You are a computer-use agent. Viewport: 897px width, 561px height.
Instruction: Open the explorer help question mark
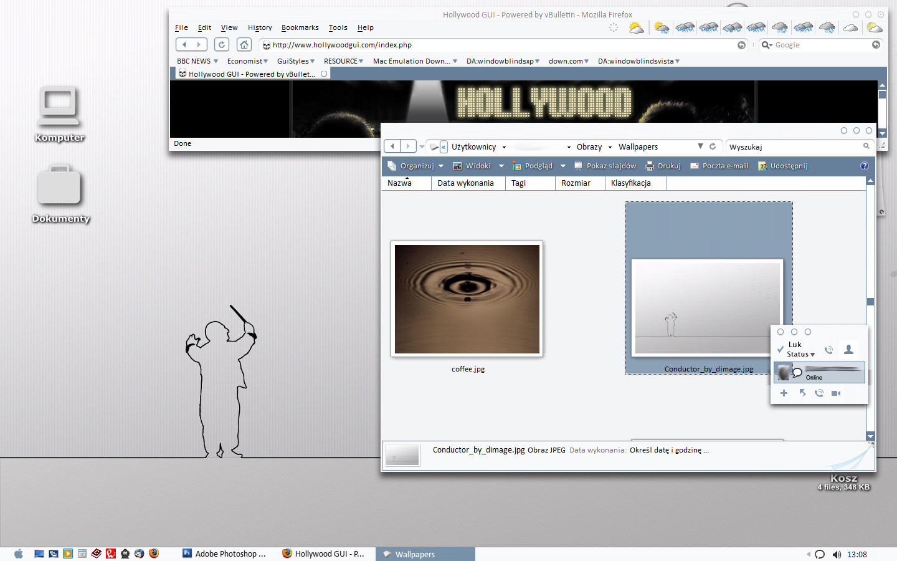(865, 166)
